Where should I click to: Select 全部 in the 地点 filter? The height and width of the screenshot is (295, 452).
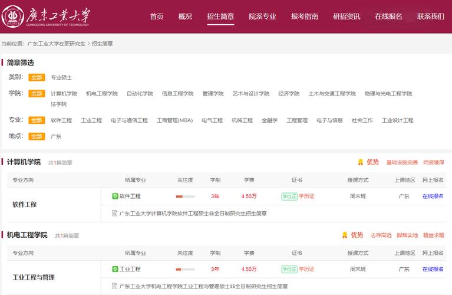pyautogui.click(x=37, y=136)
